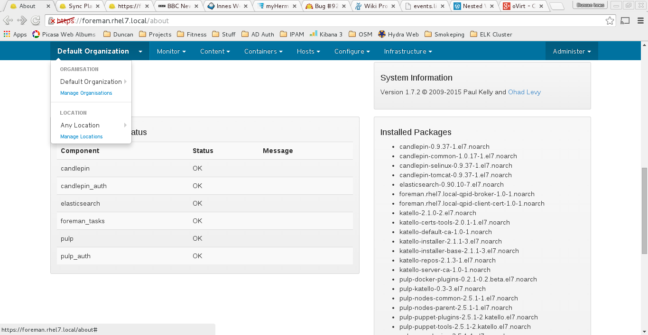Click the cast screen icon in toolbar
648x335 pixels.
click(625, 20)
